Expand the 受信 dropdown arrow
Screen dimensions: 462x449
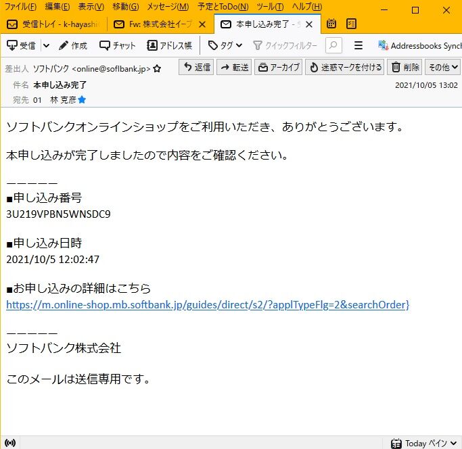pyautogui.click(x=46, y=46)
